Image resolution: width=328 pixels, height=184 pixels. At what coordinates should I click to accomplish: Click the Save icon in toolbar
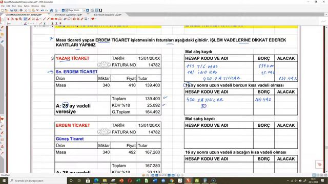point(12,10)
